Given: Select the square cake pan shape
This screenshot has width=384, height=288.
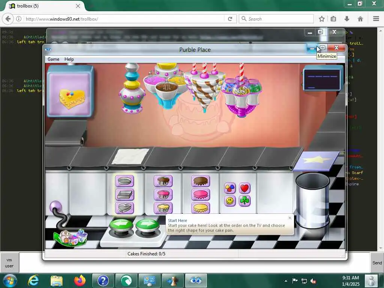Looking at the screenshot, I should pyautogui.click(x=124, y=195).
